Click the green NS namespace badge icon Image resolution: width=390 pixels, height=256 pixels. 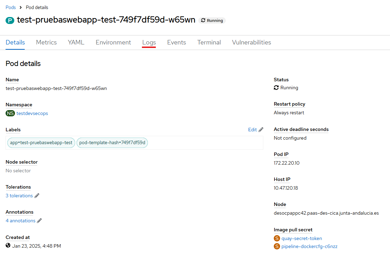point(10,113)
